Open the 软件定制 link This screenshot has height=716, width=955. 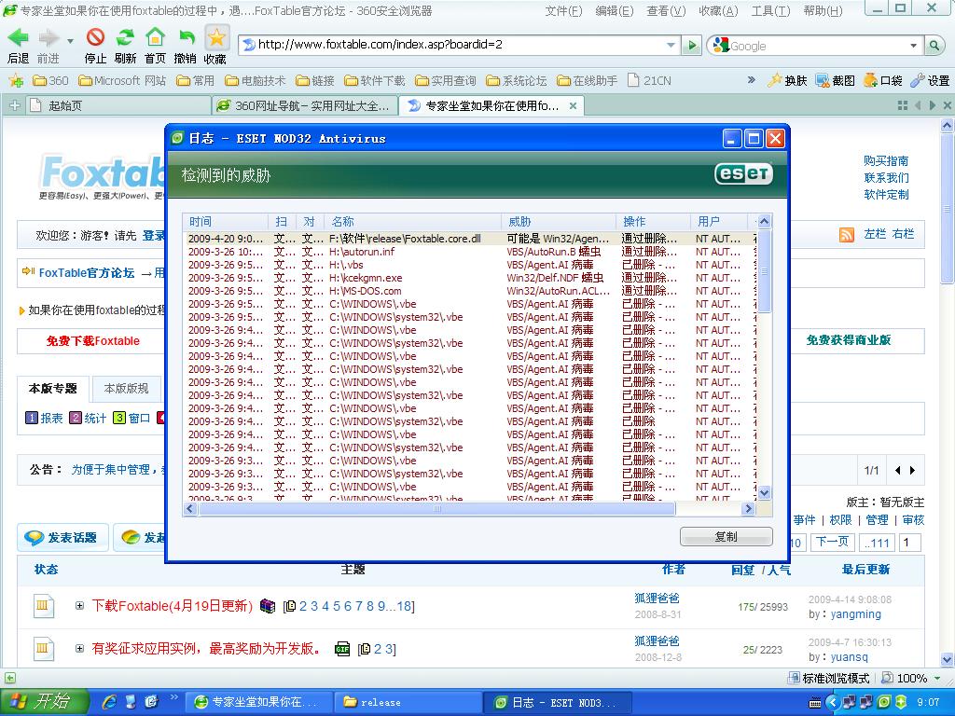(x=886, y=195)
